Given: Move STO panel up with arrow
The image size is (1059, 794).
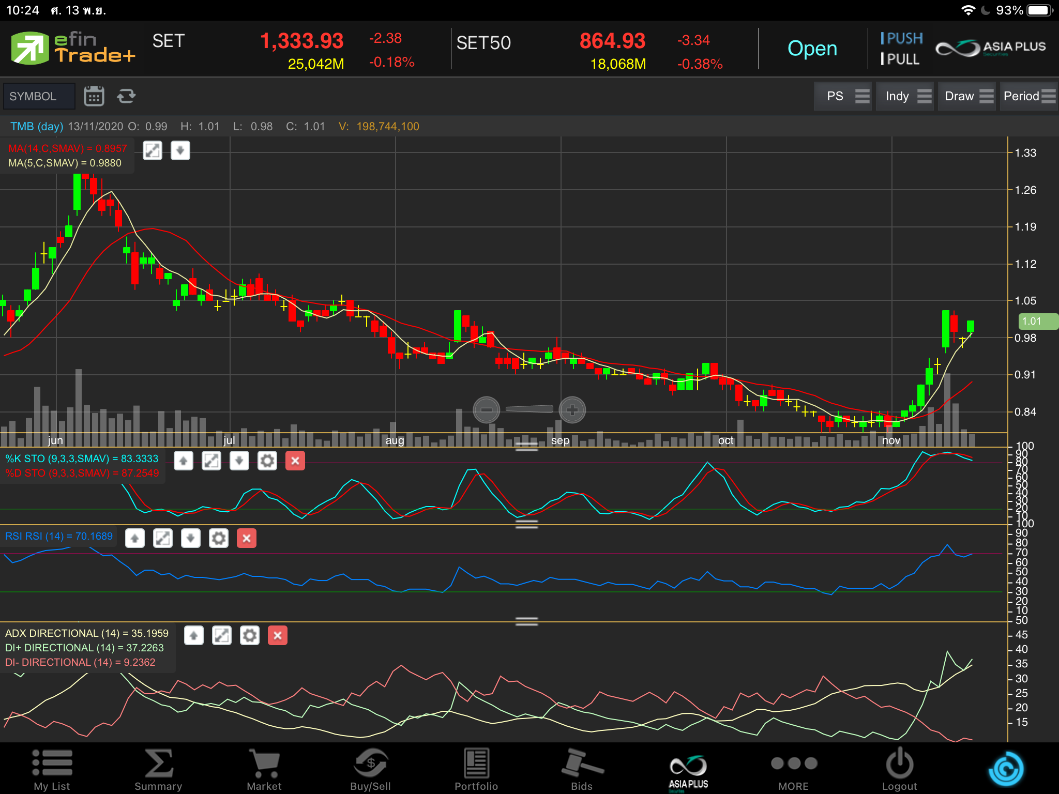Looking at the screenshot, I should (184, 461).
